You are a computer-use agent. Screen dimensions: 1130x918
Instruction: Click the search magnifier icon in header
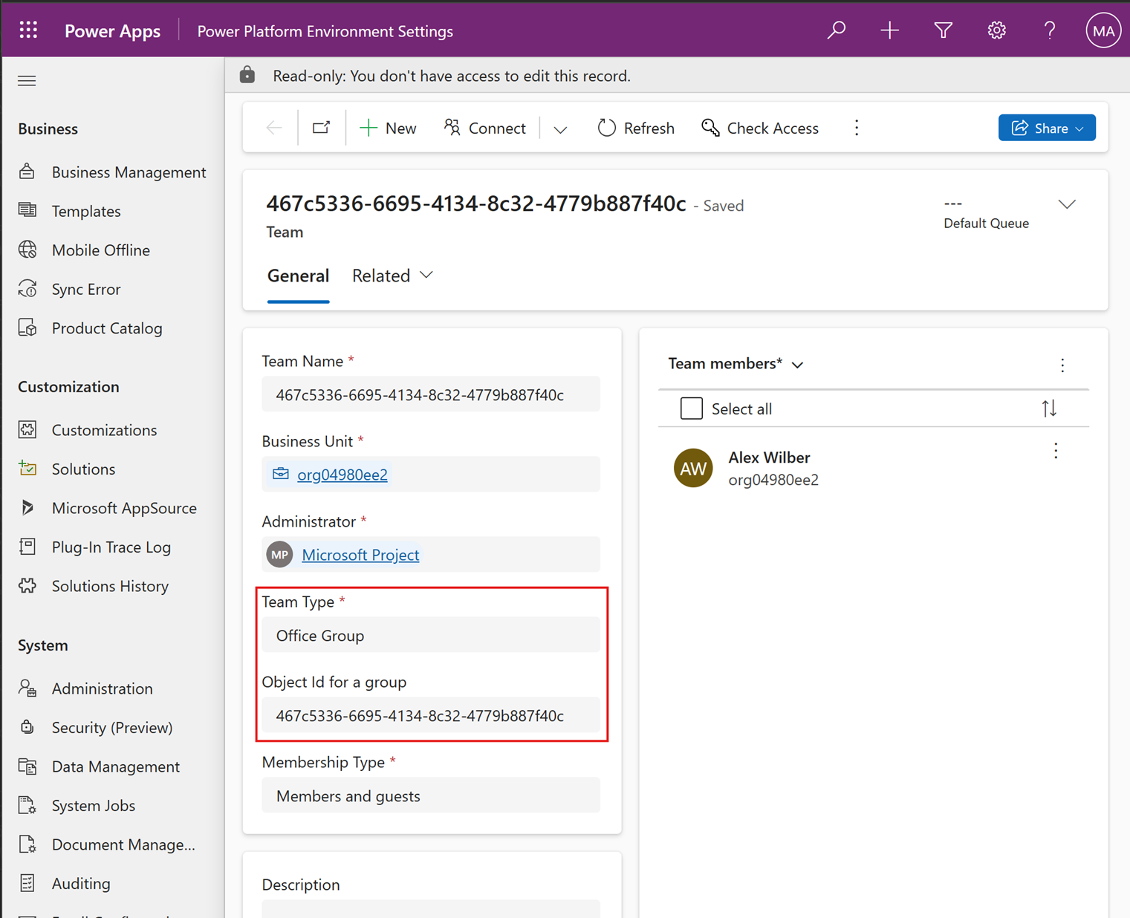(837, 30)
